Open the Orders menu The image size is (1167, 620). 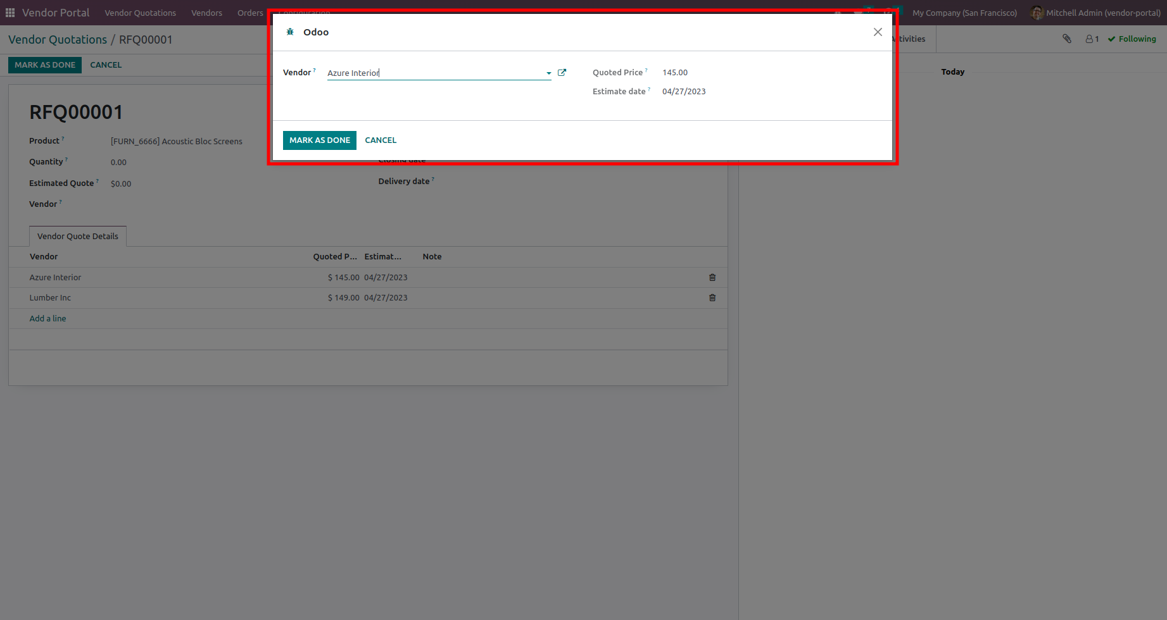250,13
